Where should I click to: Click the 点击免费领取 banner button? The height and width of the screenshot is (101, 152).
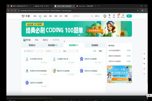tap(95, 31)
